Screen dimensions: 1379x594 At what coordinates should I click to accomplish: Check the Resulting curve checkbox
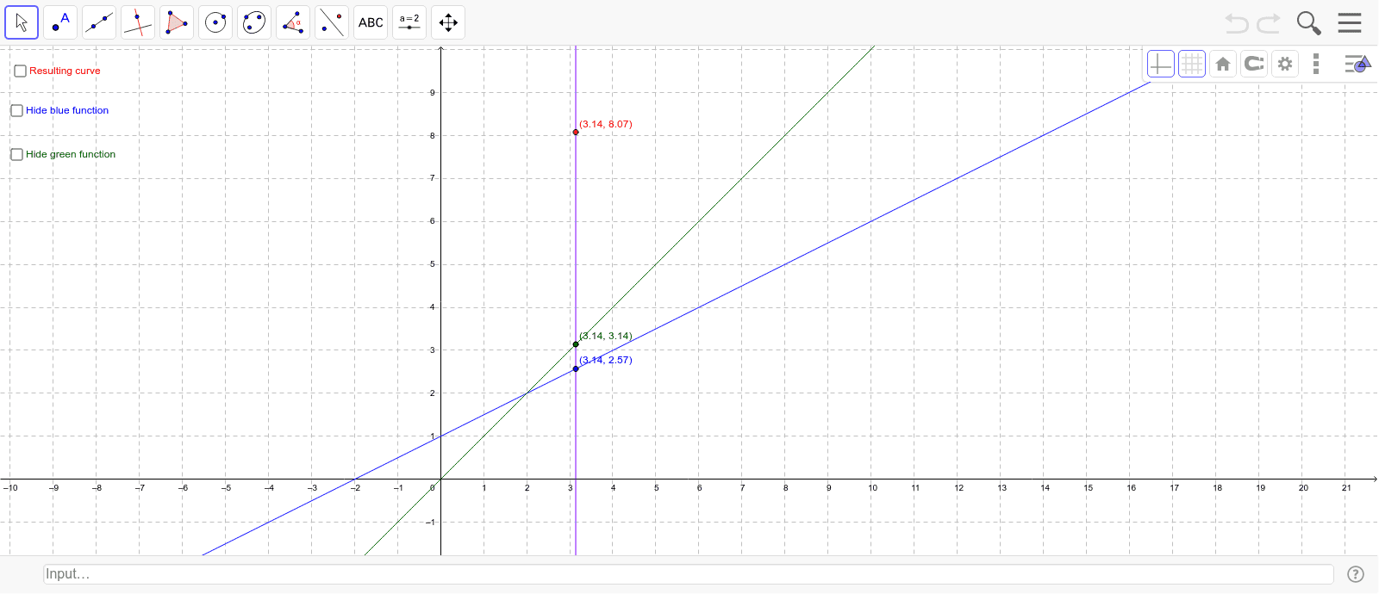click(20, 71)
